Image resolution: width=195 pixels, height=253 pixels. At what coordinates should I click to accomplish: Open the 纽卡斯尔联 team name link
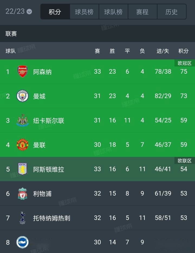click(48, 121)
